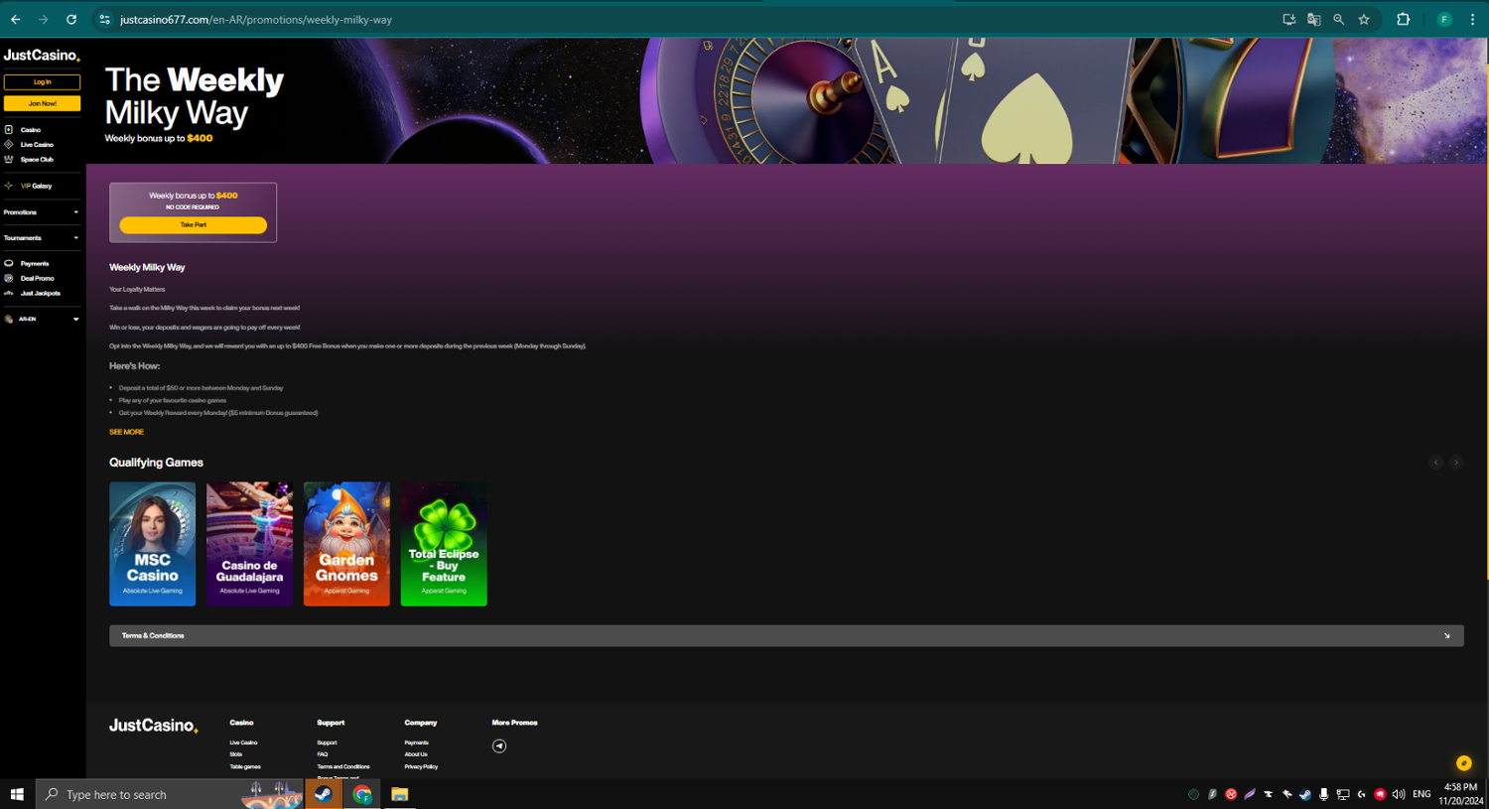Click the next arrow of Qualifying Games
This screenshot has height=809, width=1489.
1456,463
